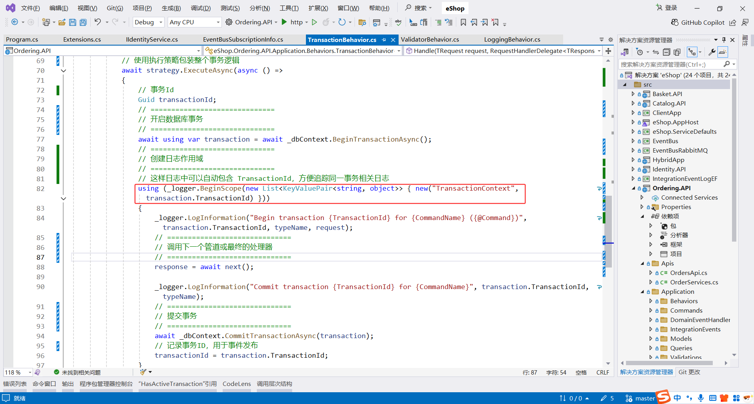Viewport: 754px width, 404px height.
Task: Open the Debug configuration dropdown
Action: coord(148,22)
